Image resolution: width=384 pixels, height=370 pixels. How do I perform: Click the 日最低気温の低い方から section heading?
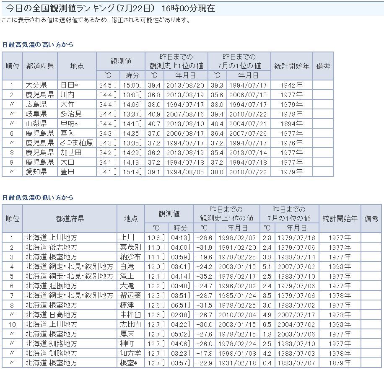(x=38, y=197)
